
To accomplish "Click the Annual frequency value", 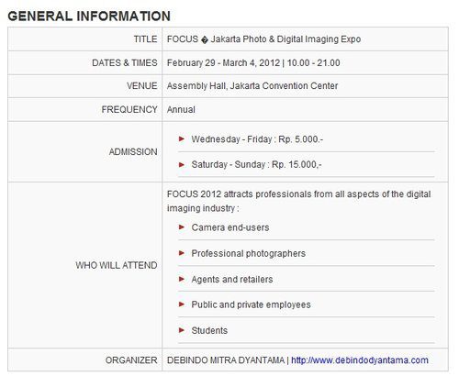I will point(181,110).
